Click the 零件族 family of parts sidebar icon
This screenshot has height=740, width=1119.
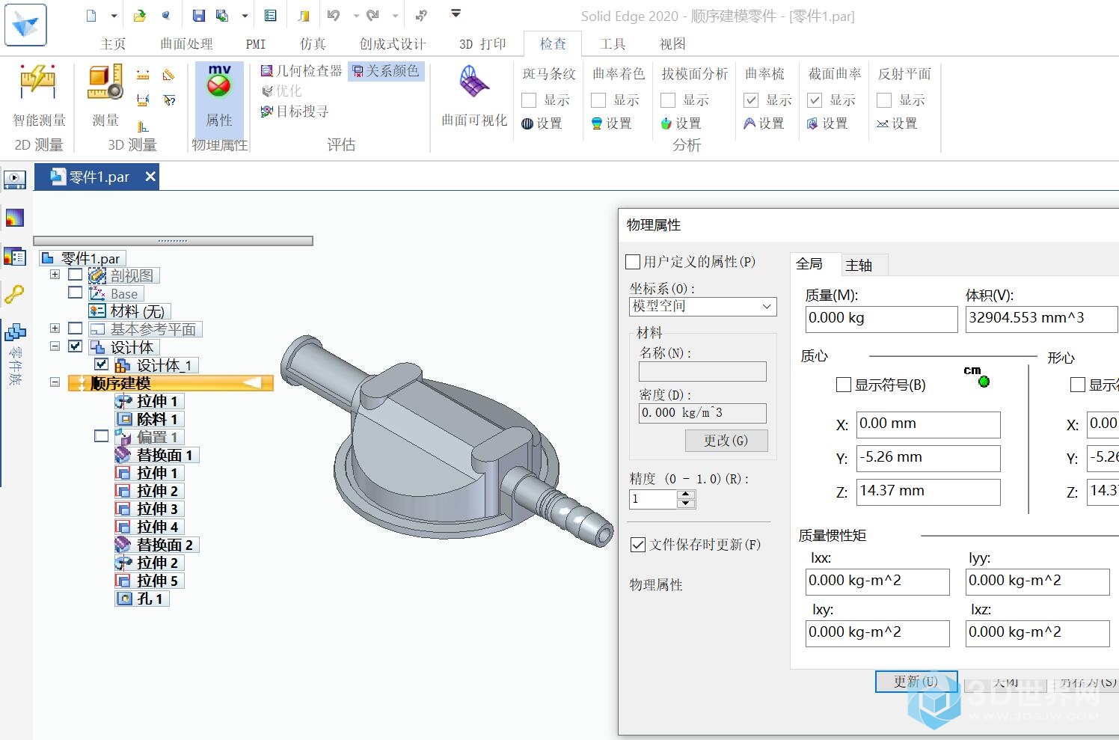(x=15, y=331)
